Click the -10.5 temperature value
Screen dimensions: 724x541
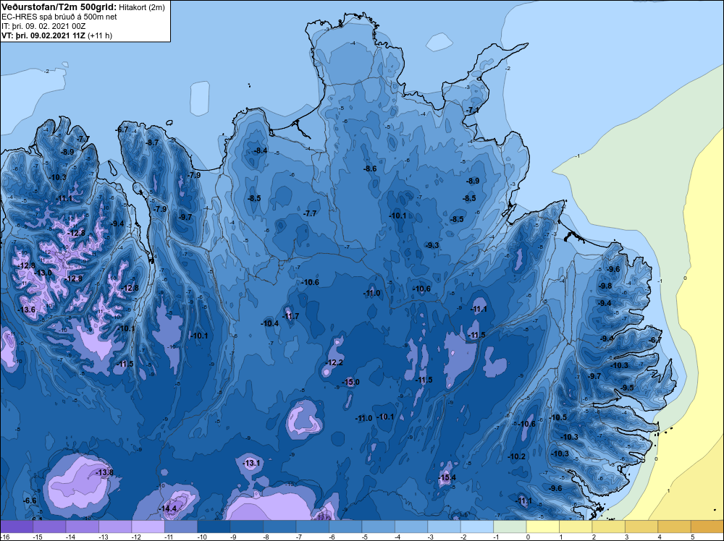point(557,417)
